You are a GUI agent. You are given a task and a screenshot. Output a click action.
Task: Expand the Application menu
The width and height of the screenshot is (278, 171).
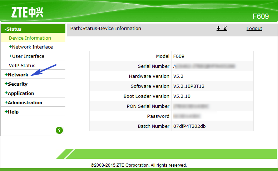(x=19, y=93)
